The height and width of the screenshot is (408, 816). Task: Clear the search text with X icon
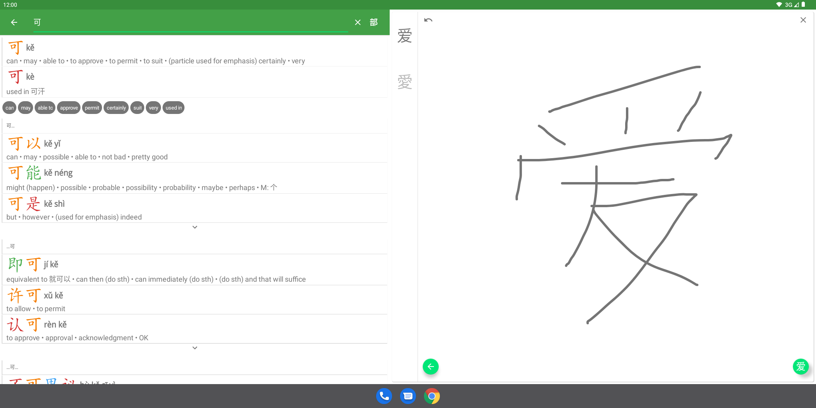357,22
